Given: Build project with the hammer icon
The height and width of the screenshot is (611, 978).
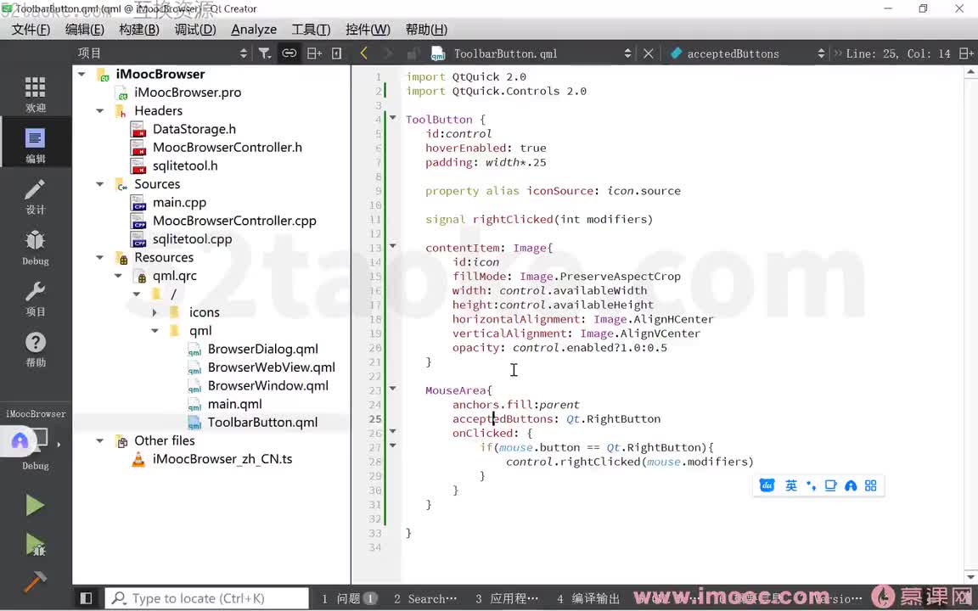Looking at the screenshot, I should point(35,581).
